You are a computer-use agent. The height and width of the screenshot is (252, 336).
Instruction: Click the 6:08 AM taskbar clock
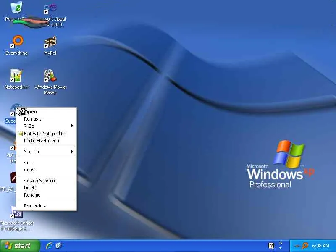320,246
